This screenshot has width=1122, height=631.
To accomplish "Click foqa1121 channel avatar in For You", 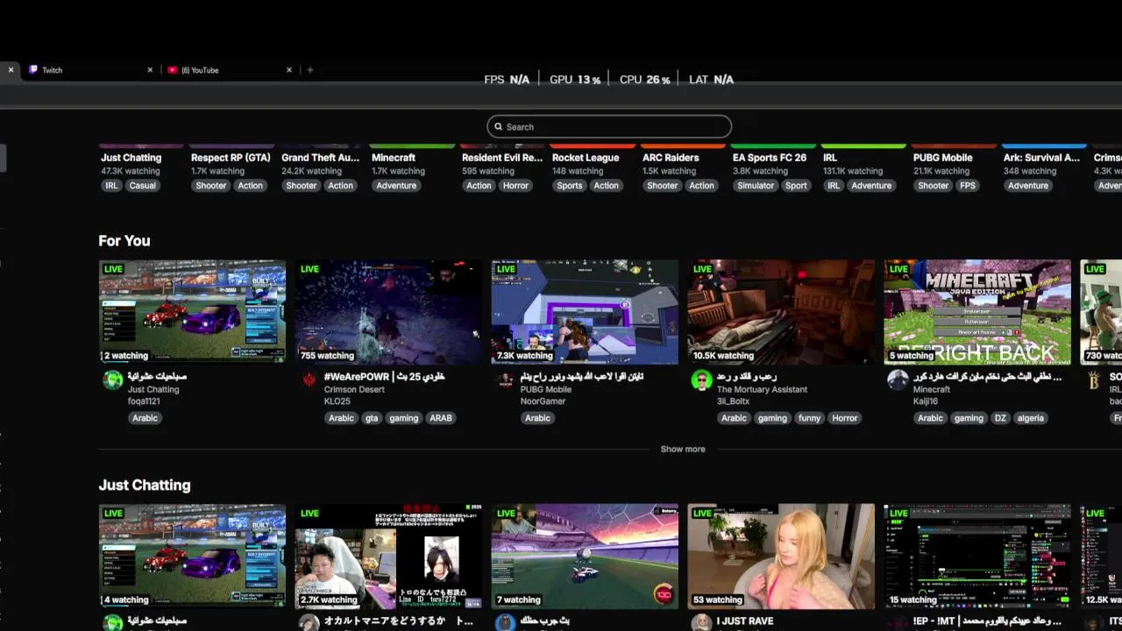I will click(x=113, y=379).
